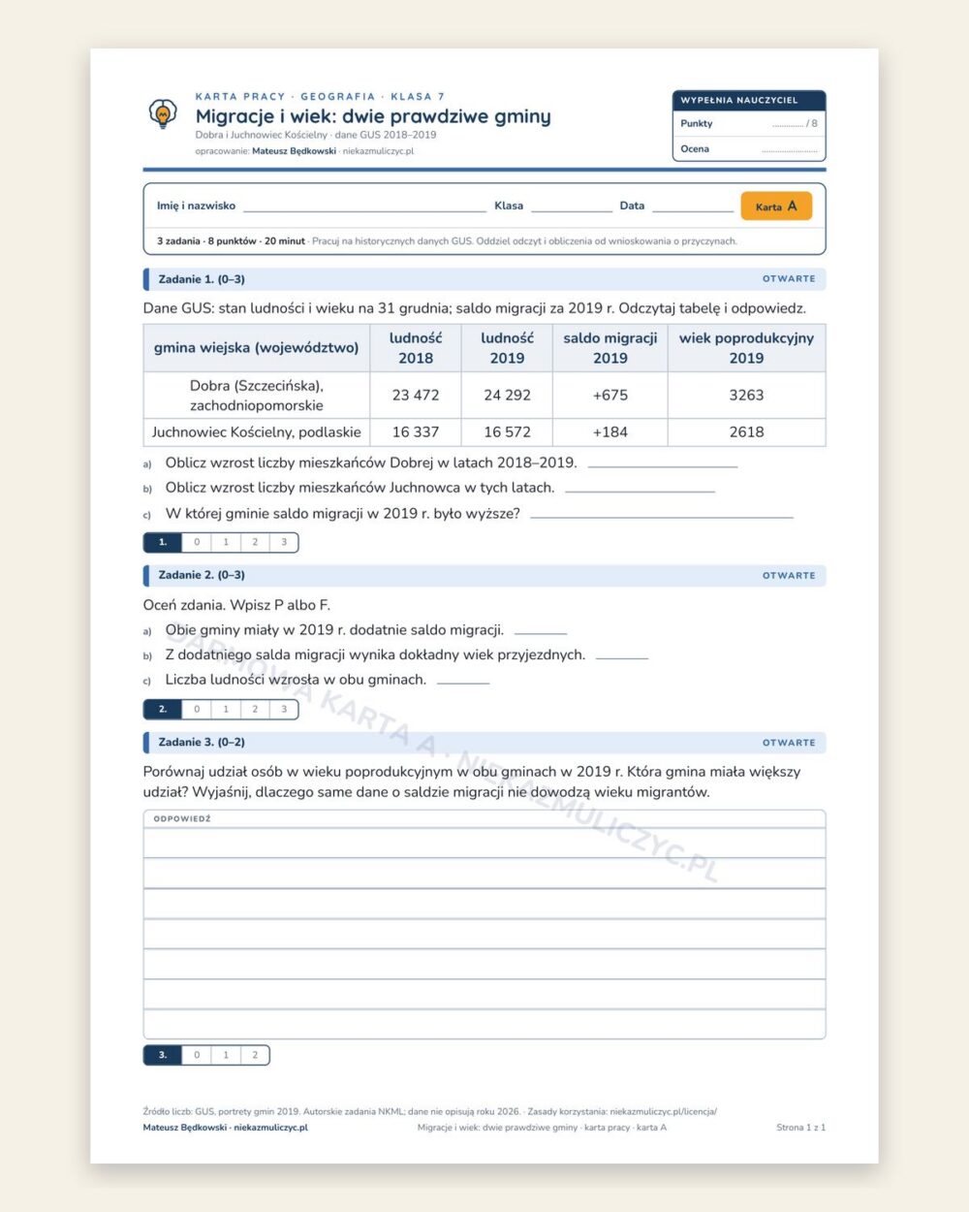969x1212 pixels.
Task: Click the P/F blank after 'dodatnie saldo migracji'
Action: pyautogui.click(x=541, y=630)
